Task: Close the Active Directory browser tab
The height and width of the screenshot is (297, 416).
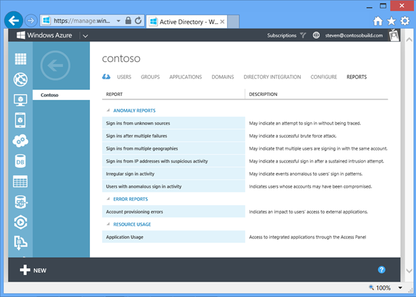Action: pos(222,22)
